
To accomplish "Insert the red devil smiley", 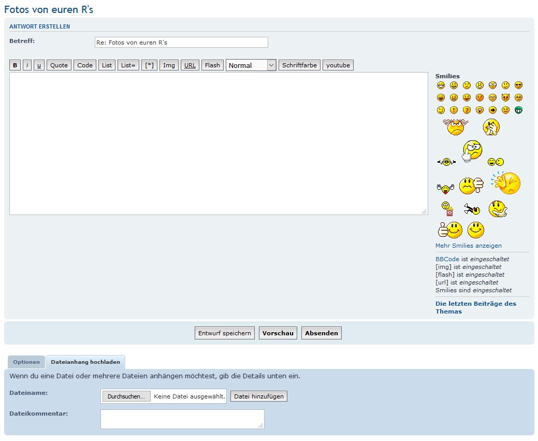I will tap(505, 97).
